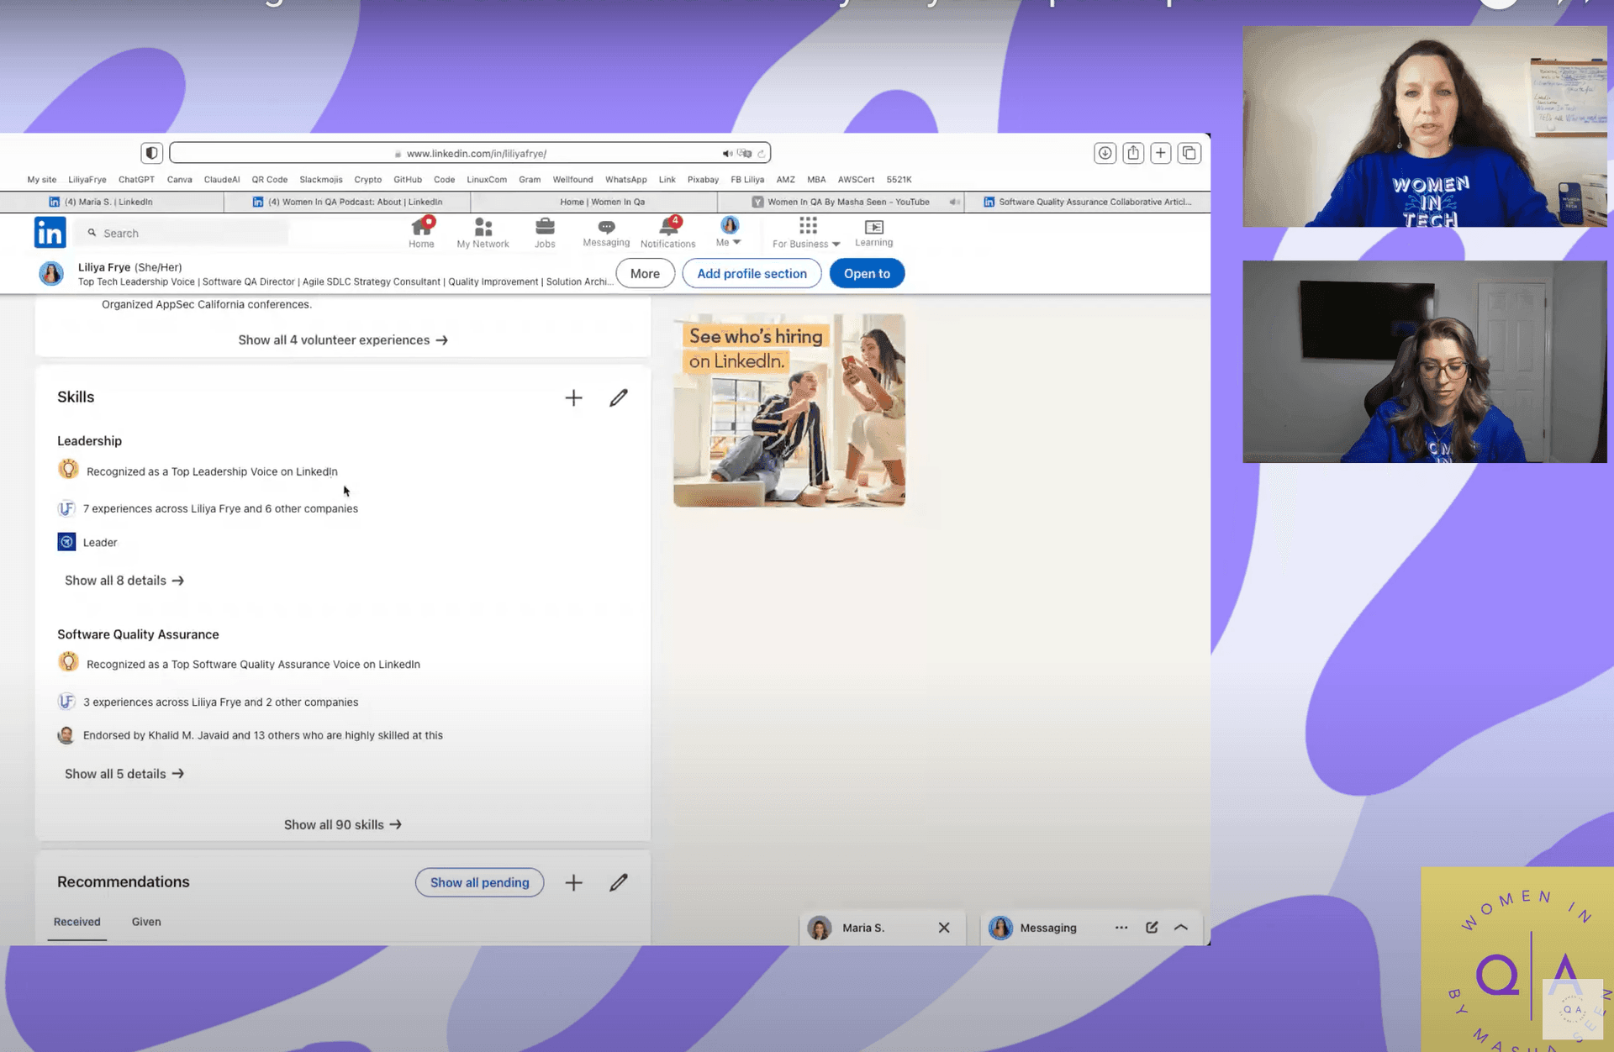This screenshot has height=1052, width=1614.
Task: Click the edit pencil icon on Skills
Action: pyautogui.click(x=618, y=396)
